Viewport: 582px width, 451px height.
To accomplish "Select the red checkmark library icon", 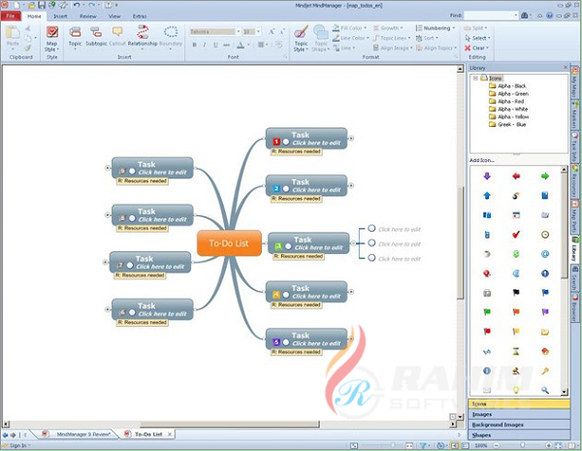I will click(516, 234).
